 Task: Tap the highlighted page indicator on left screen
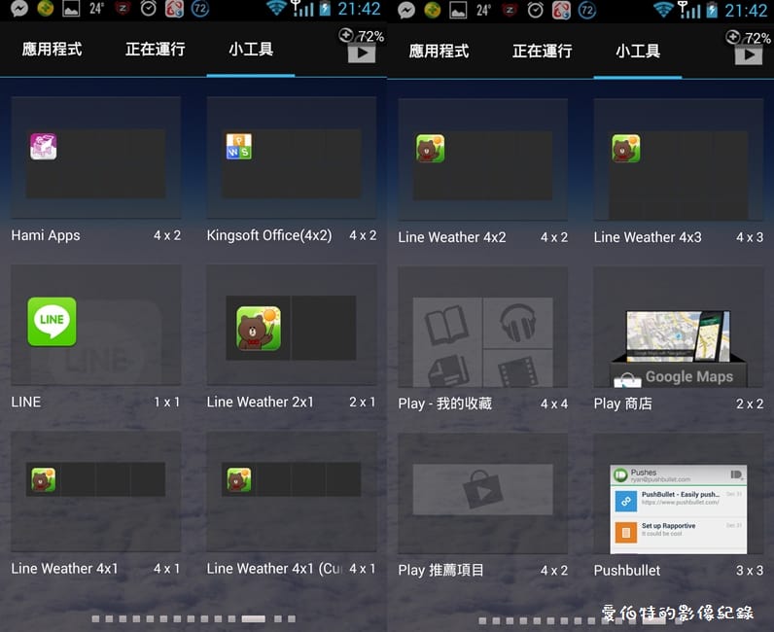tap(253, 618)
